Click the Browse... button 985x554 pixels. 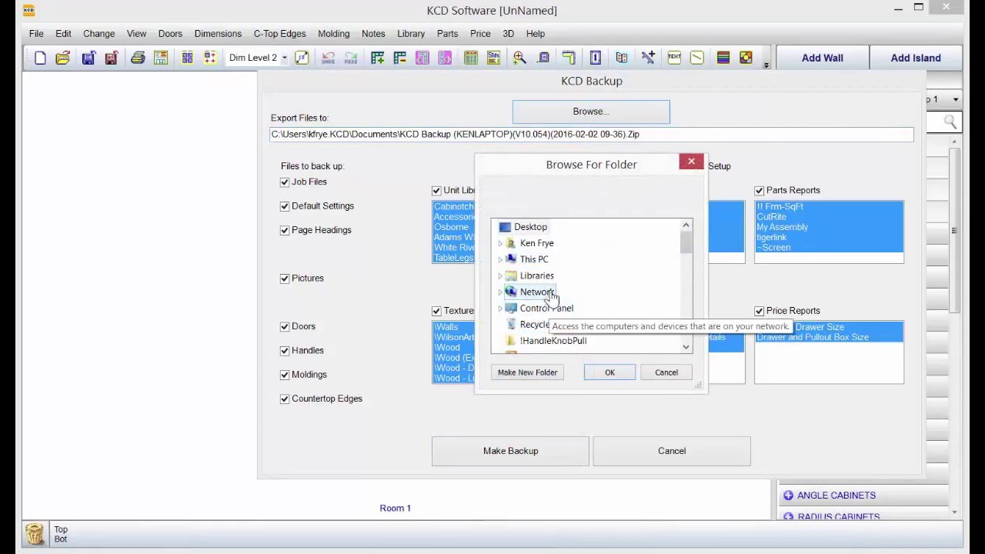pos(591,112)
